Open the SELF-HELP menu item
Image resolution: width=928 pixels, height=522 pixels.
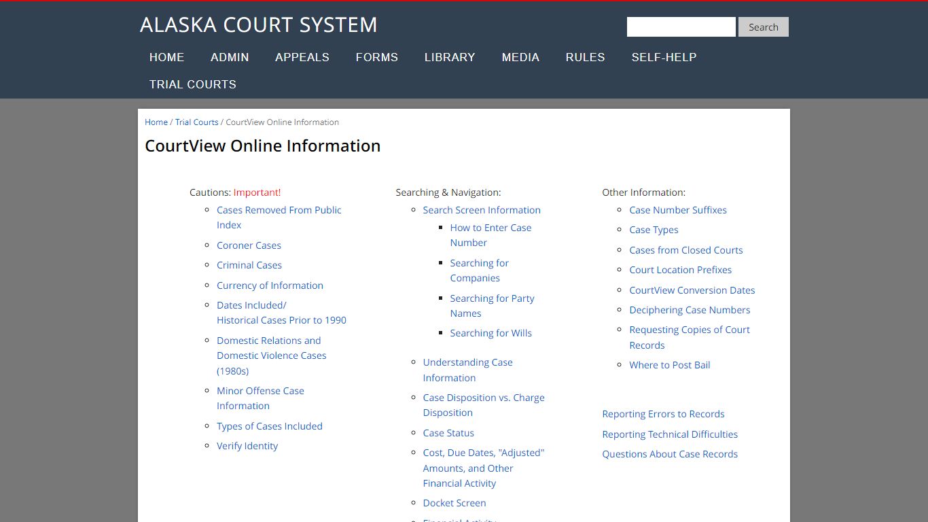pos(664,57)
